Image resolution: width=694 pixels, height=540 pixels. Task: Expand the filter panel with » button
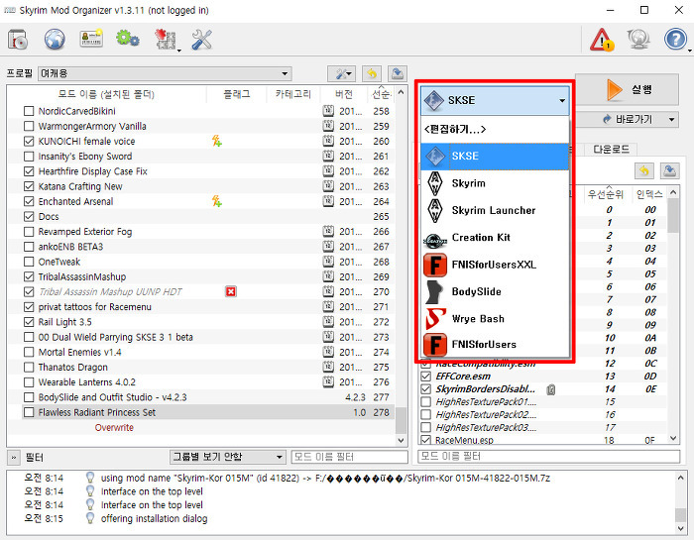click(x=14, y=458)
